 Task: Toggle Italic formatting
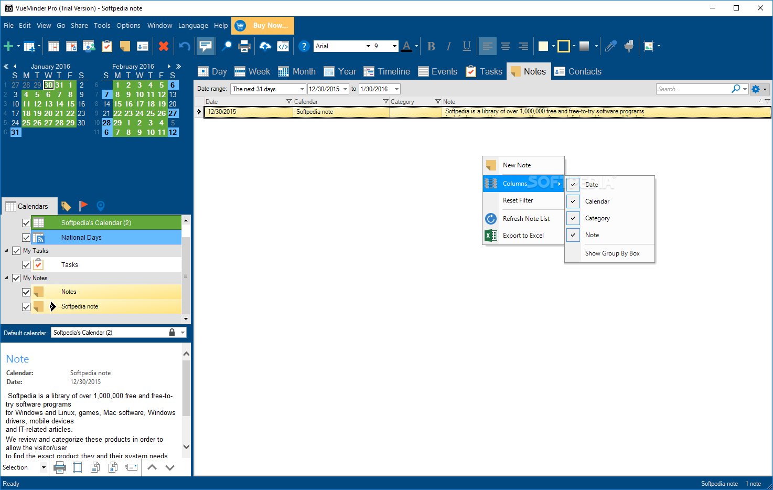pos(449,46)
